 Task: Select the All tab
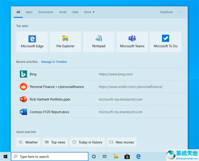click(18, 12)
